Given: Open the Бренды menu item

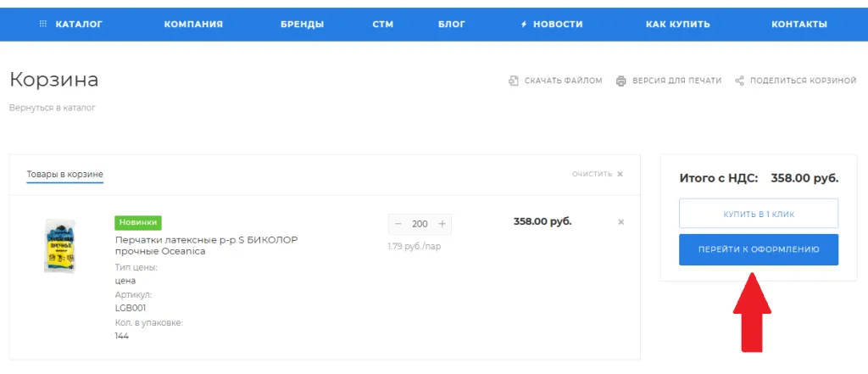Looking at the screenshot, I should tap(302, 24).
